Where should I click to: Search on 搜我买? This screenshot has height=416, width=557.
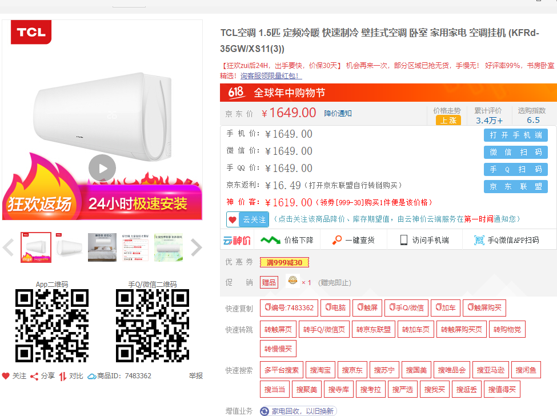coord(435,389)
